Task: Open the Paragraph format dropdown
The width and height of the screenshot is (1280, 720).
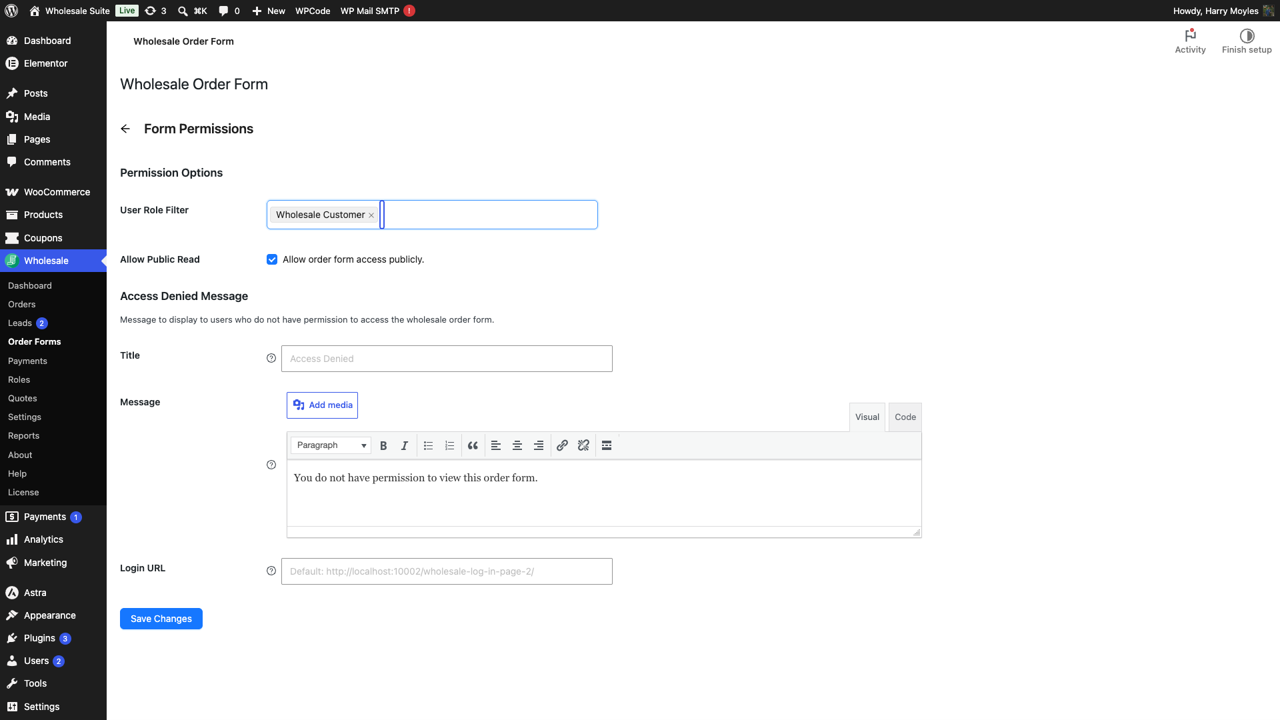Action: pyautogui.click(x=331, y=445)
